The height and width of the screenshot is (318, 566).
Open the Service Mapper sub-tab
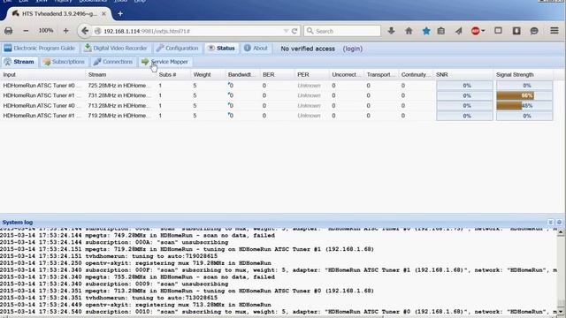tap(165, 62)
